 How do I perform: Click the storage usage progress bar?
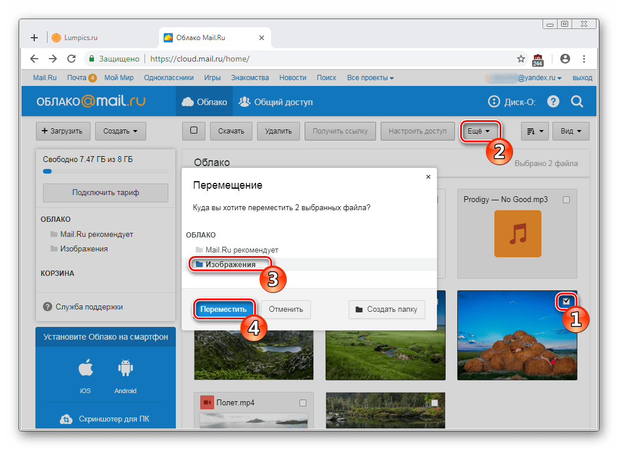tap(106, 171)
